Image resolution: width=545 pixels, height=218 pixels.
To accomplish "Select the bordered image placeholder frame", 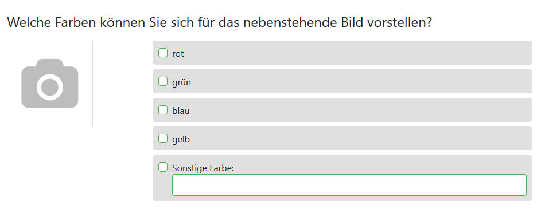I will click(x=50, y=84).
